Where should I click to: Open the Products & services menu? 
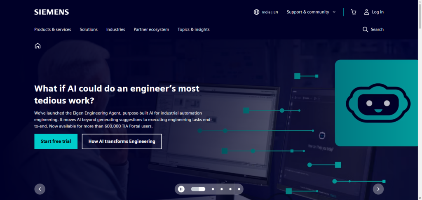52,29
